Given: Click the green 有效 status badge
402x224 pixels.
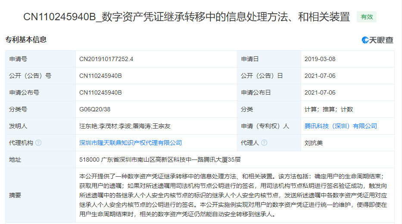Looking at the screenshot, I should [x=367, y=17].
